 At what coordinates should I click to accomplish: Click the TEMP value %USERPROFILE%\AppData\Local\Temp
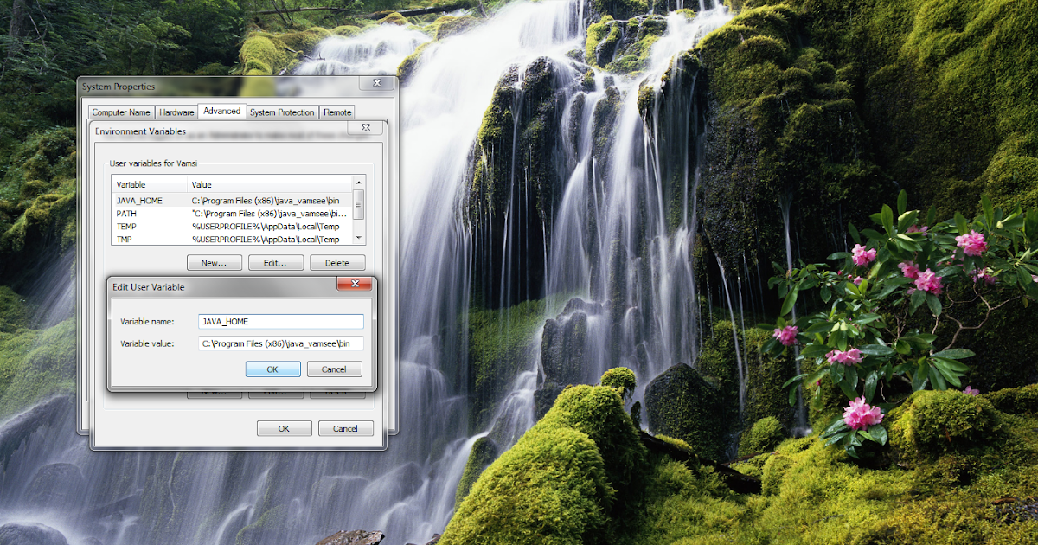click(266, 226)
